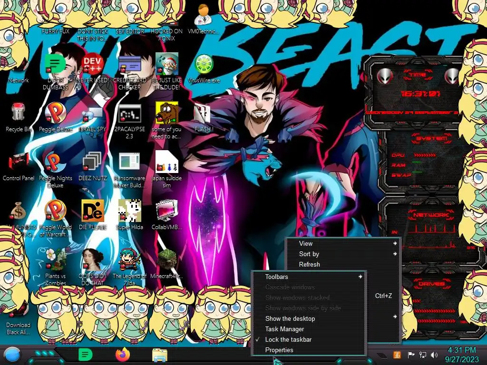Open network tray icon
The width and height of the screenshot is (487, 365).
(x=422, y=355)
